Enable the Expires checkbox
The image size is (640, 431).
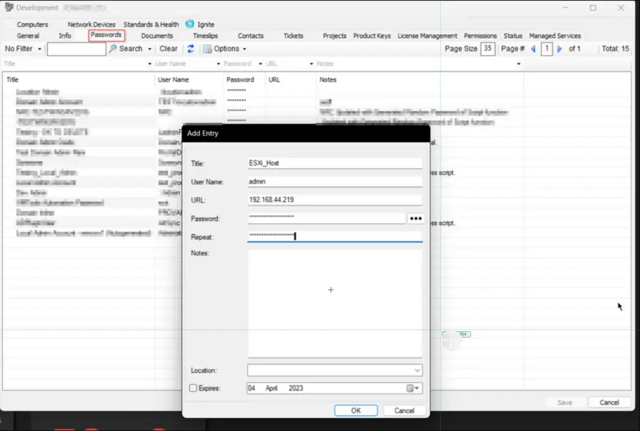tap(193, 388)
